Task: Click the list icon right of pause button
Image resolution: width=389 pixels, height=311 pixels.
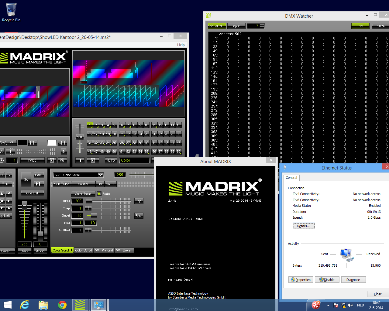Action: pyautogui.click(x=93, y=160)
